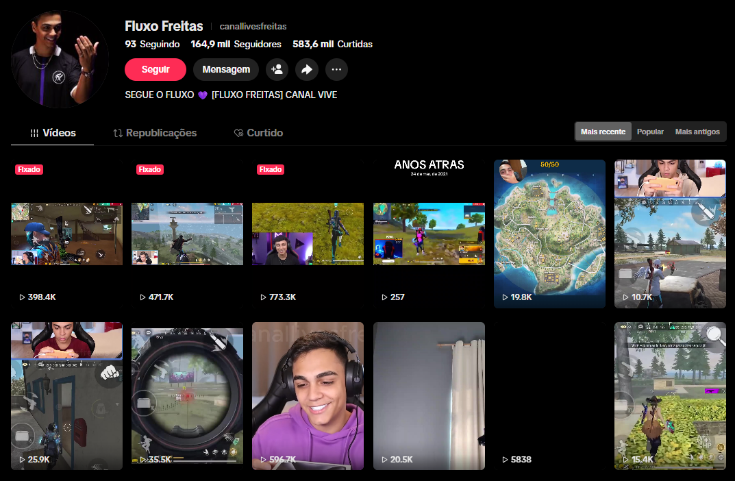Screen dimensions: 735x481
Task: Click the add friend person-plus icon
Action: tap(277, 69)
